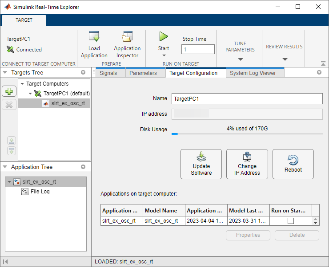Click the Stop Time input field
This screenshot has width=329, height=267.
pos(198,50)
